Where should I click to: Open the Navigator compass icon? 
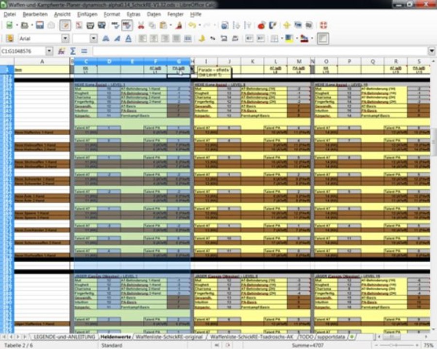(287, 25)
